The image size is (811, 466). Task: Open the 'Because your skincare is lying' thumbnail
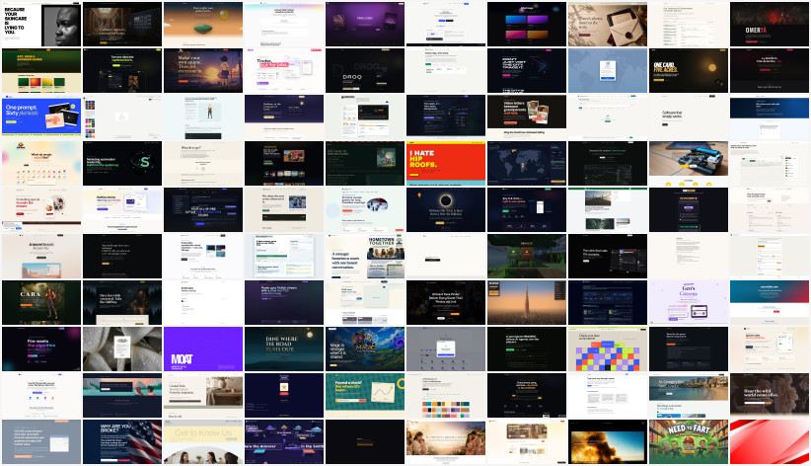pos(41,24)
